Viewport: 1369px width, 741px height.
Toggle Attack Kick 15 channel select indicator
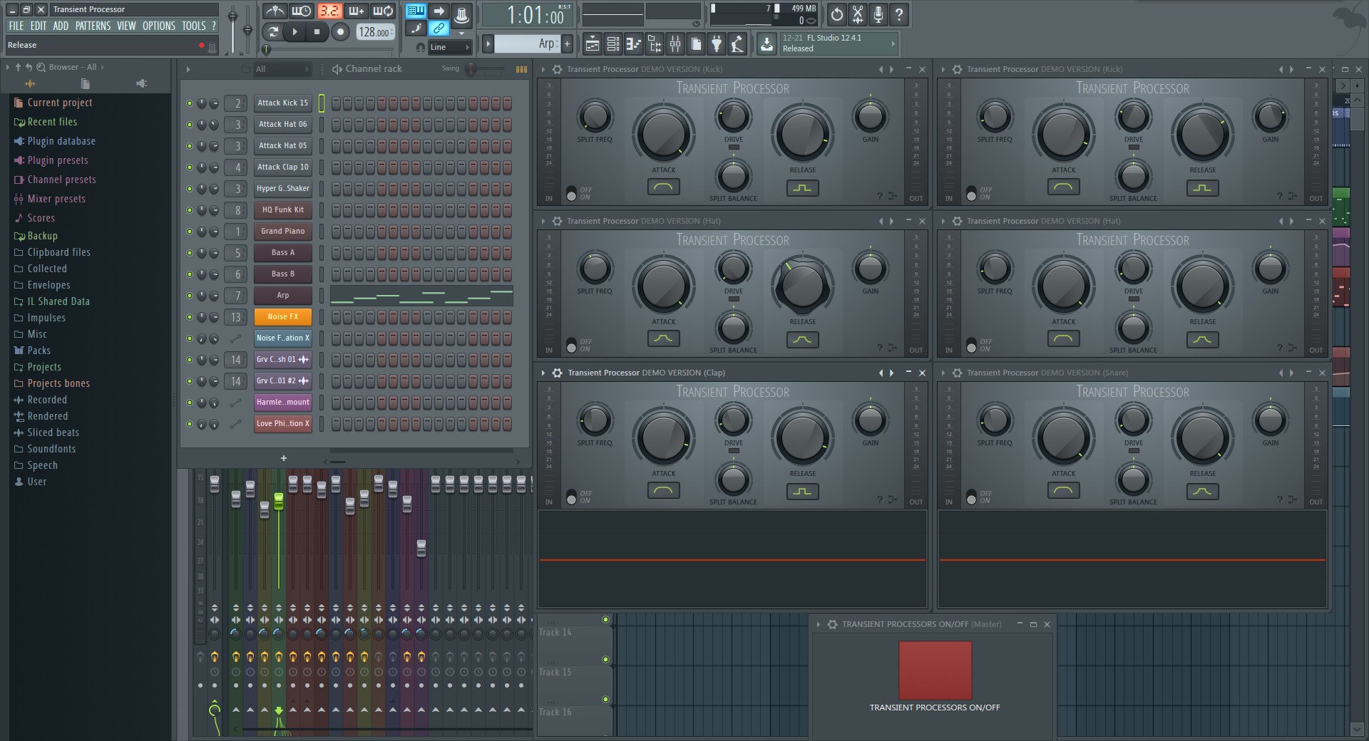pyautogui.click(x=322, y=103)
